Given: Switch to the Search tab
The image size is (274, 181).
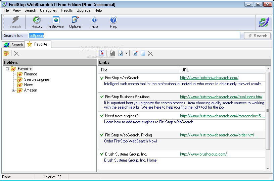Looking at the screenshot, I should 13,45.
